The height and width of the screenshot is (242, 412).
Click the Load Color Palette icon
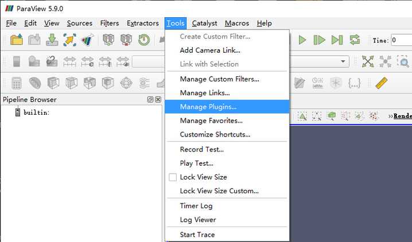click(x=87, y=40)
